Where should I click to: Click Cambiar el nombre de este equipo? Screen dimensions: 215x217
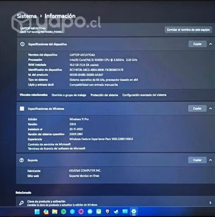[x=188, y=30]
